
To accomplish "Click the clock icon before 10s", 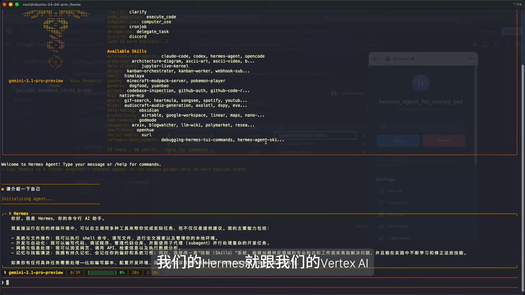I will (x=148, y=272).
